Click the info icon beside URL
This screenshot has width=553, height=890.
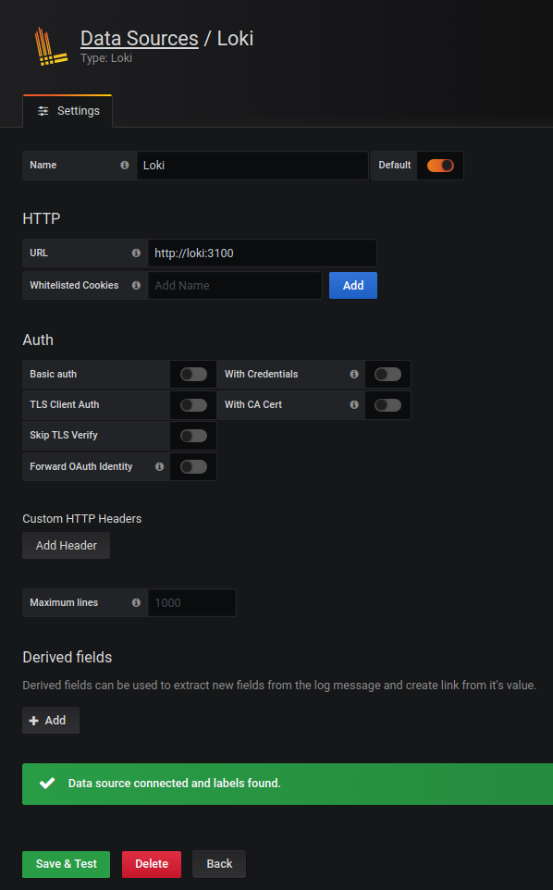click(136, 253)
